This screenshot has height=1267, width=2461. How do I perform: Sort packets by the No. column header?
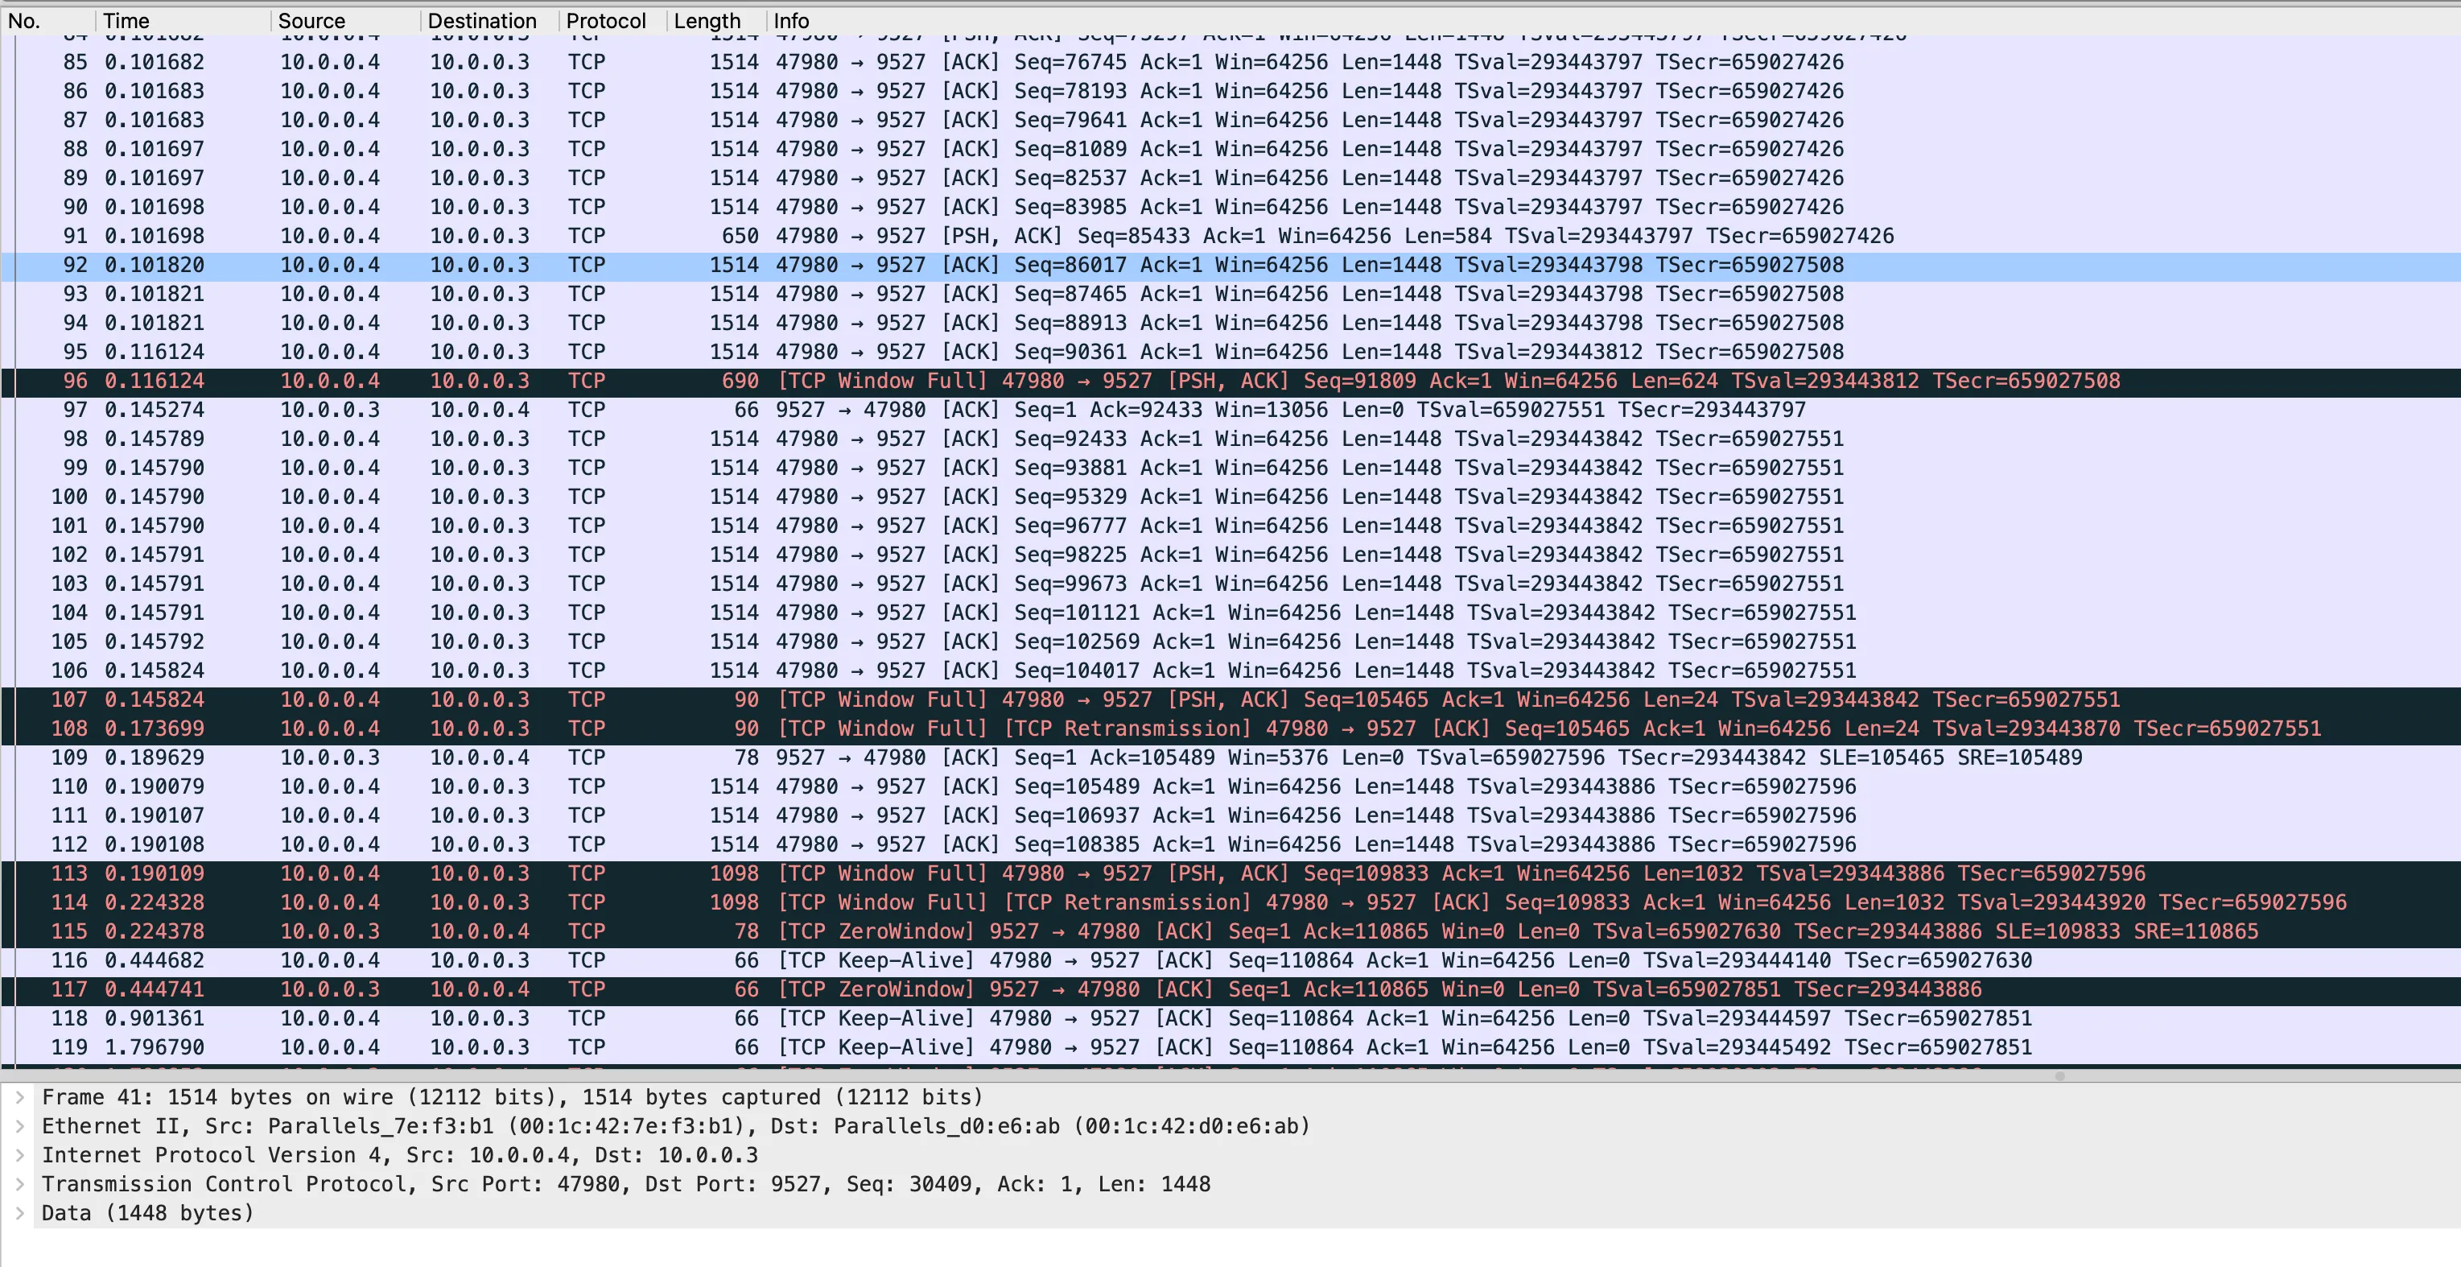tap(25, 20)
